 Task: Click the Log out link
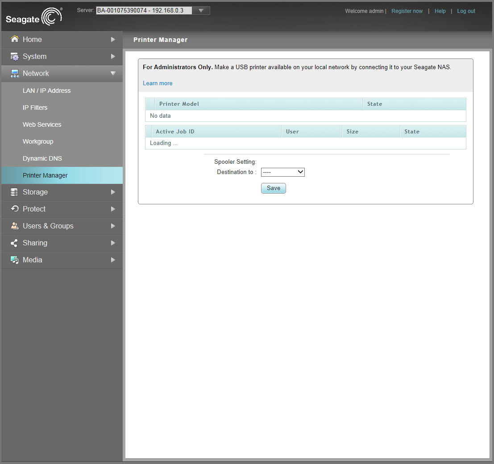[466, 11]
